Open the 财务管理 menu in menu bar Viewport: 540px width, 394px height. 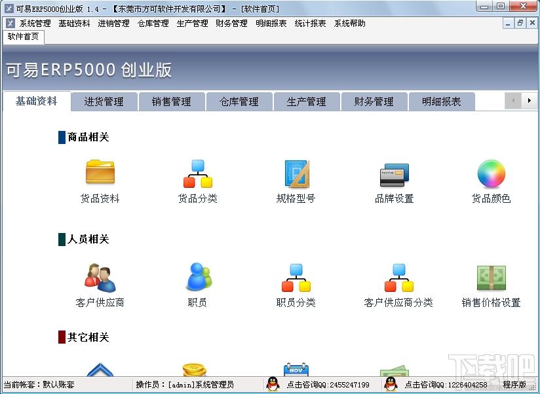pyautogui.click(x=232, y=24)
